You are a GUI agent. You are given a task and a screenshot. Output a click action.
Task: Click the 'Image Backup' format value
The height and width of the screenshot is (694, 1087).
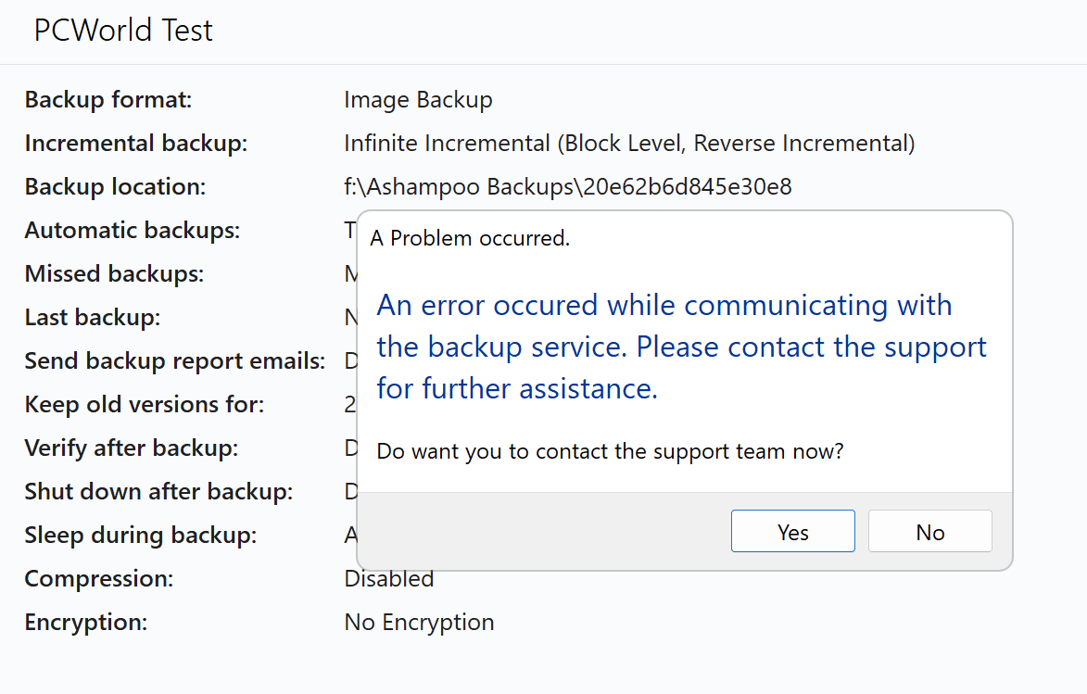point(418,99)
